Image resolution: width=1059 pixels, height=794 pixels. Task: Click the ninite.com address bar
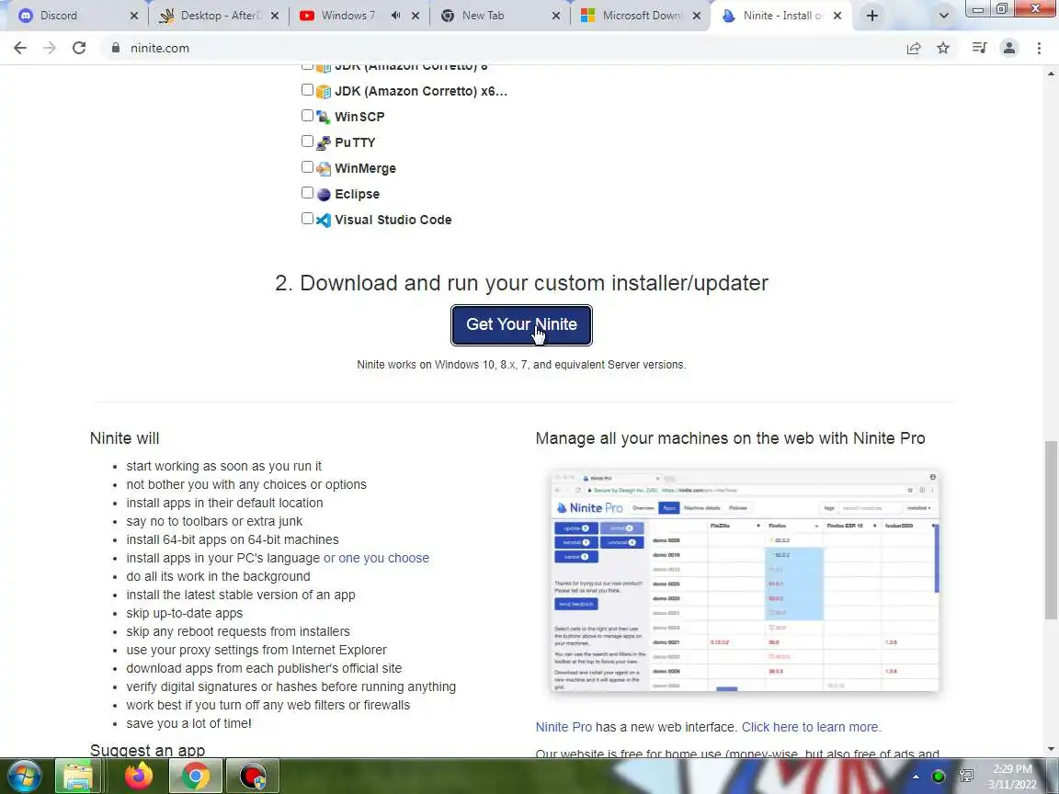pyautogui.click(x=507, y=48)
